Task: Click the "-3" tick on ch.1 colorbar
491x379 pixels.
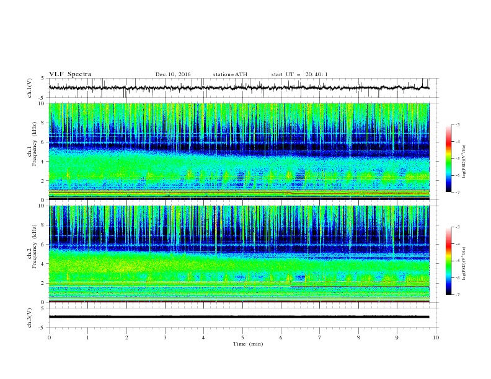Action: 458,124
